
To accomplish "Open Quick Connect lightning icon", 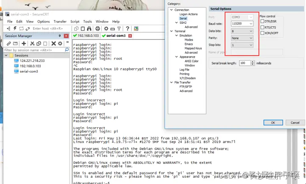I will [15, 28].
